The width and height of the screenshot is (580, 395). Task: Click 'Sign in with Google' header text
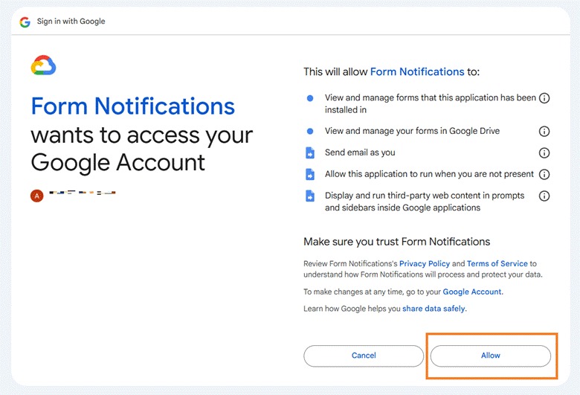click(71, 22)
